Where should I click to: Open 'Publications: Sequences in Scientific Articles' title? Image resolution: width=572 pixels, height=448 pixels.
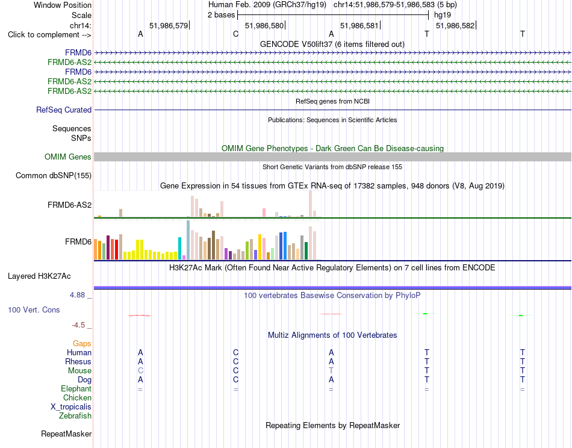[332, 120]
